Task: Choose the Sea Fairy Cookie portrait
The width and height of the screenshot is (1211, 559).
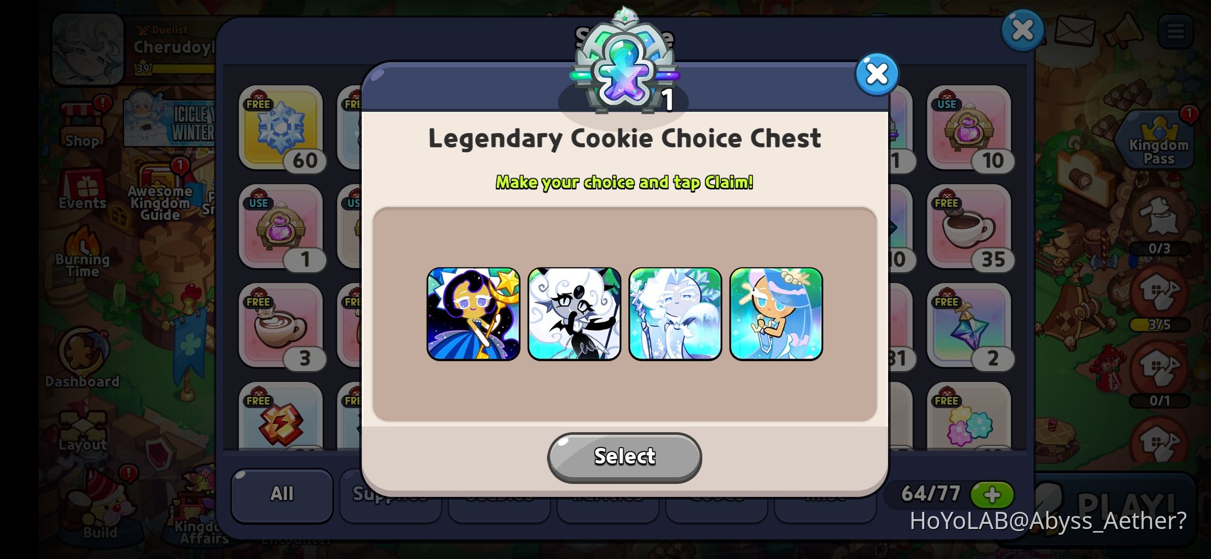Action: click(776, 314)
